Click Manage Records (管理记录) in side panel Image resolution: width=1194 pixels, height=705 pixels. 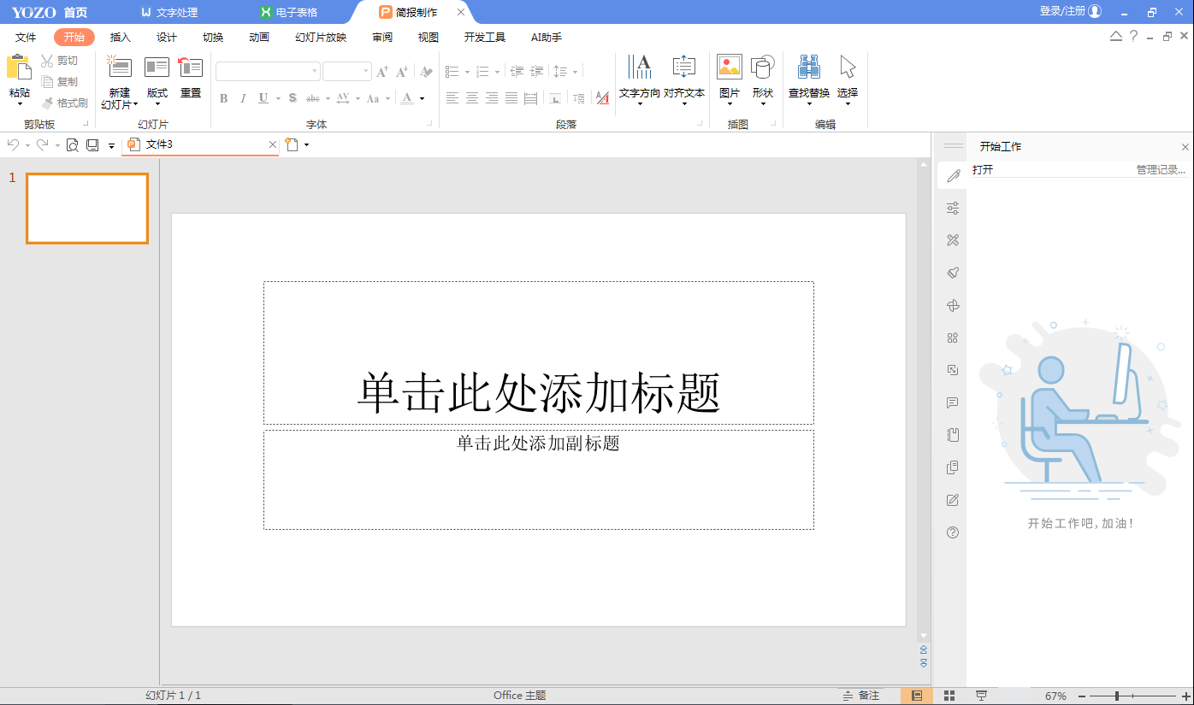pyautogui.click(x=1161, y=170)
